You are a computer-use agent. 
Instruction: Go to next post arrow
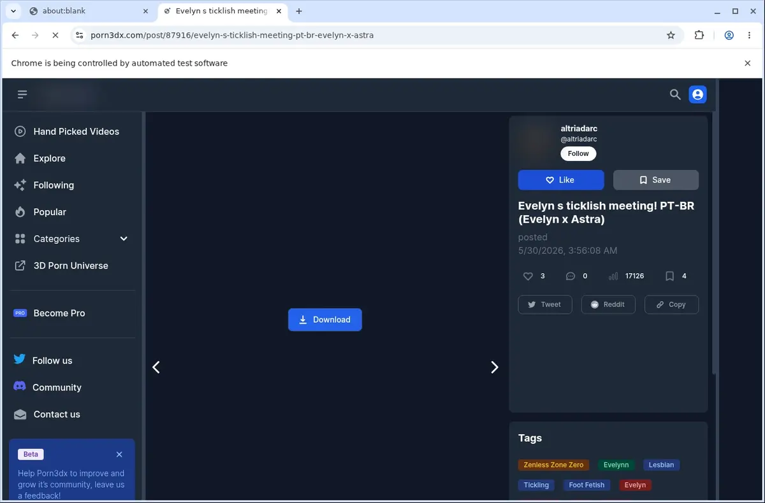click(x=494, y=367)
